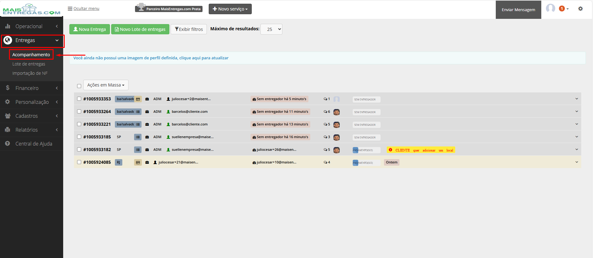Open Central de Ajuda in sidebar

pos(32,144)
